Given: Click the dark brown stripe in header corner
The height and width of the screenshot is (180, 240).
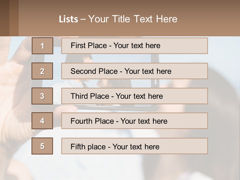Looking at the screenshot, I should click(4, 18).
